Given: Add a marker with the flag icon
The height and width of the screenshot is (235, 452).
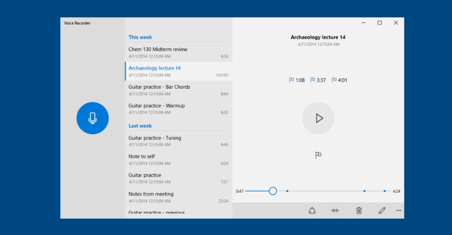Looking at the screenshot, I should [318, 155].
